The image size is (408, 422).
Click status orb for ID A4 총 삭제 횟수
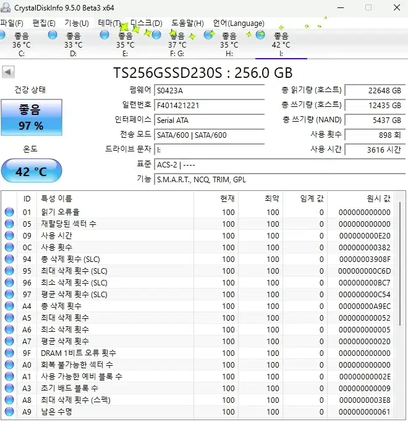pos(9,306)
